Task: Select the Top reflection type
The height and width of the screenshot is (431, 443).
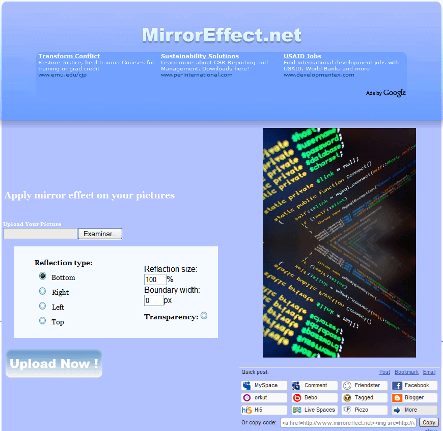Action: point(42,321)
